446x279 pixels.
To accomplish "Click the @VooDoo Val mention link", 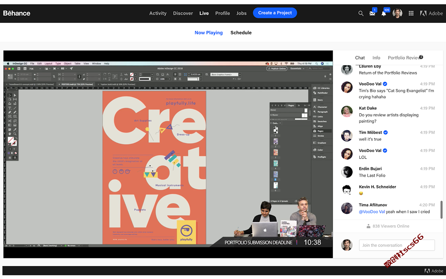I will click(372, 212).
